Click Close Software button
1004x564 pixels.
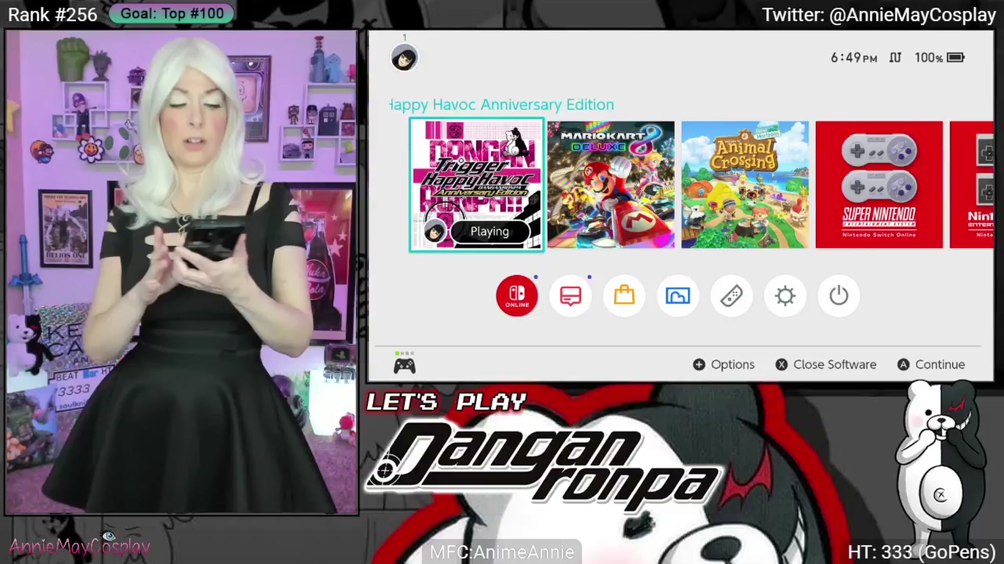(826, 365)
